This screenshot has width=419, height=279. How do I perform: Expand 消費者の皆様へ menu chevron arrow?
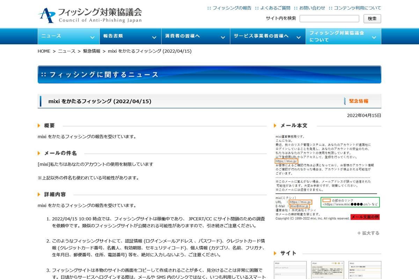223,37
